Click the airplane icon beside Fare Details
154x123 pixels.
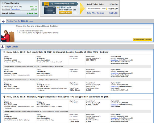(3, 3)
